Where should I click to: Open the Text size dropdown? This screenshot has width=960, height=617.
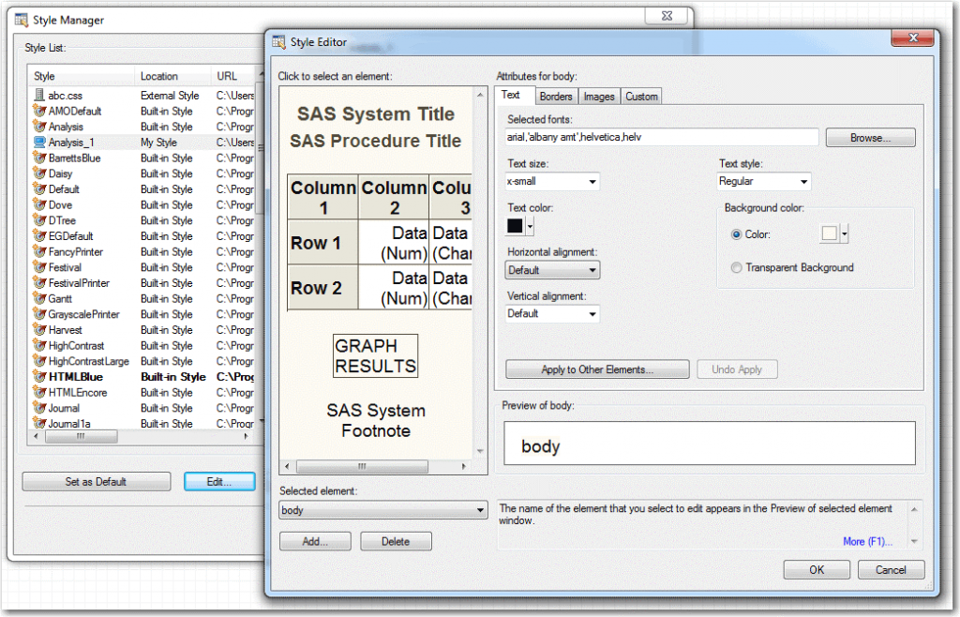(x=552, y=182)
